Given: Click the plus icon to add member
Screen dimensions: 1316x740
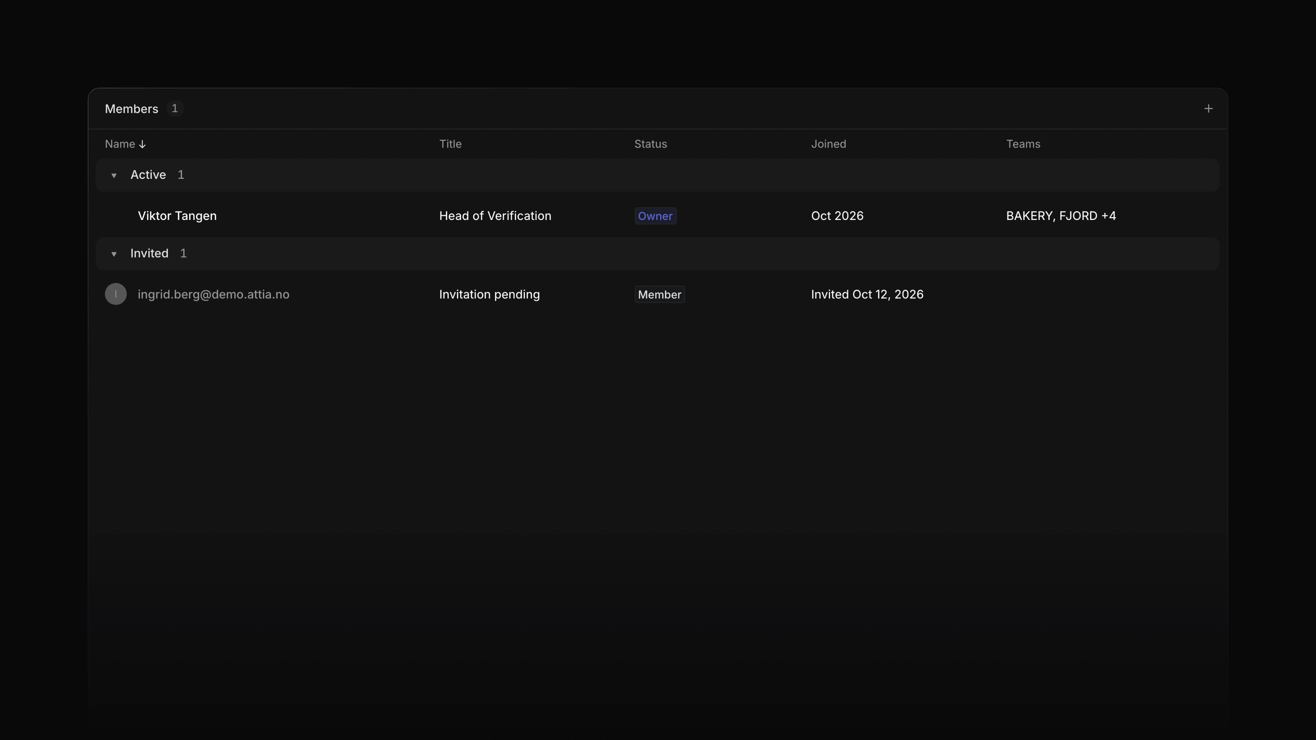Looking at the screenshot, I should click(x=1208, y=109).
